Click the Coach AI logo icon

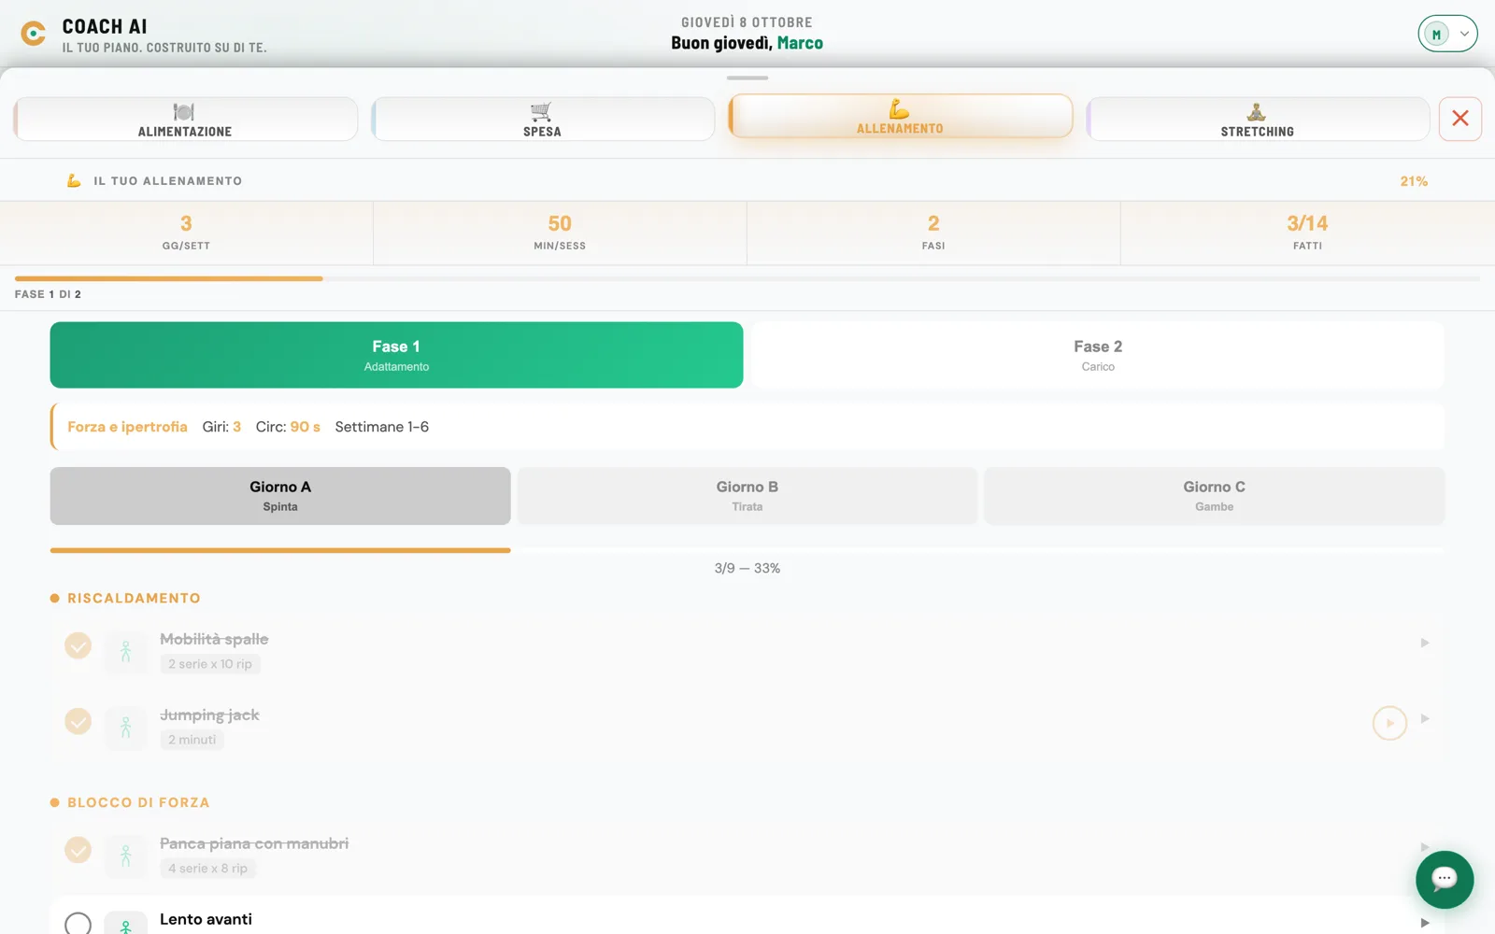click(x=34, y=35)
